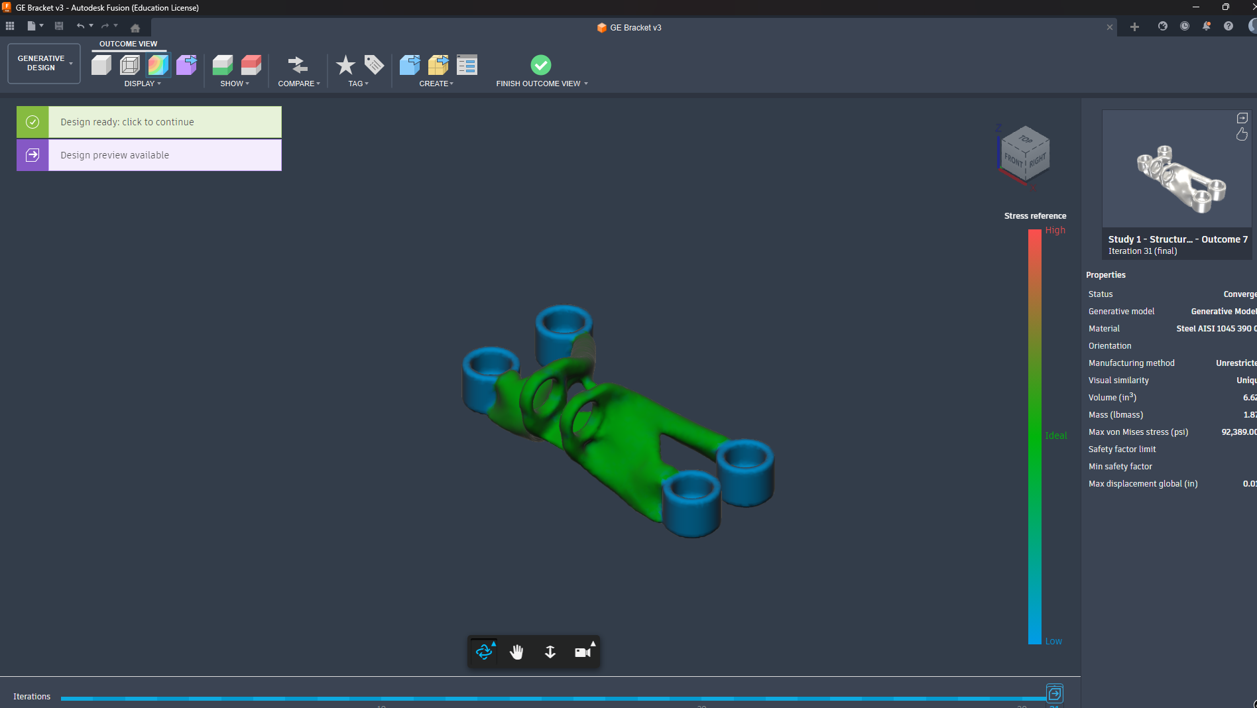The width and height of the screenshot is (1257, 708).
Task: Click the RIGHT face of ViewCube
Action: 1038,160
